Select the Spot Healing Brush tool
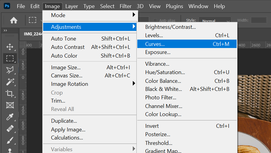271x153 pixels. tap(10, 128)
